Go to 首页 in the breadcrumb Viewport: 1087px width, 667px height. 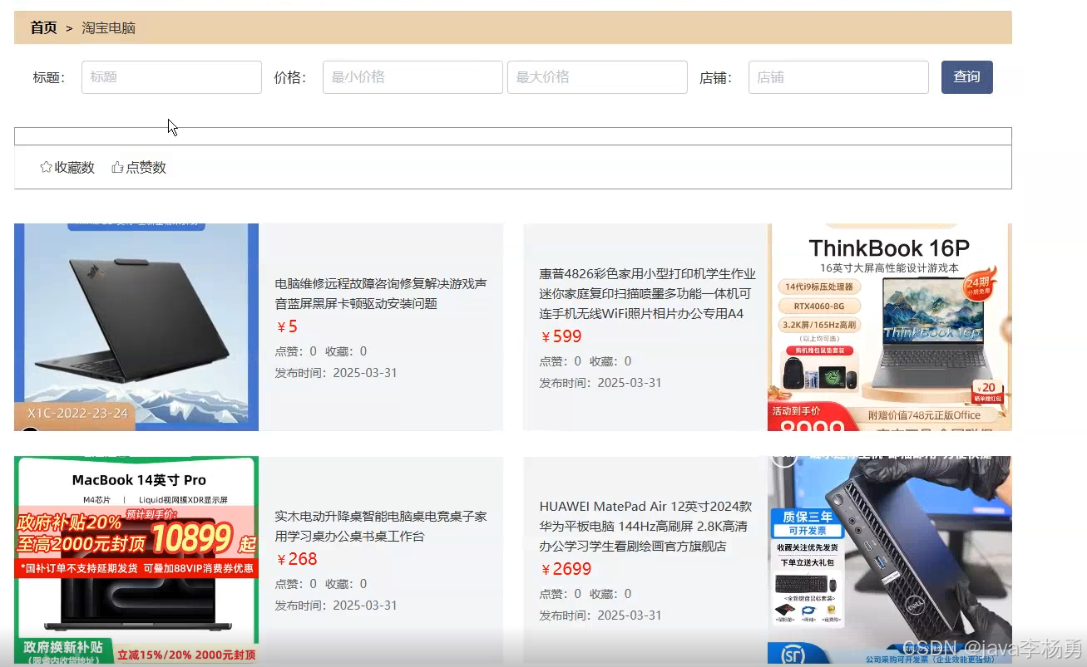click(x=43, y=27)
